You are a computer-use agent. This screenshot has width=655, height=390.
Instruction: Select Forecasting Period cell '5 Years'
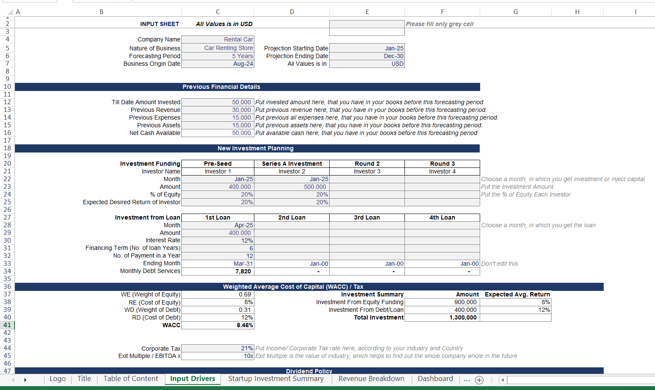tap(218, 56)
